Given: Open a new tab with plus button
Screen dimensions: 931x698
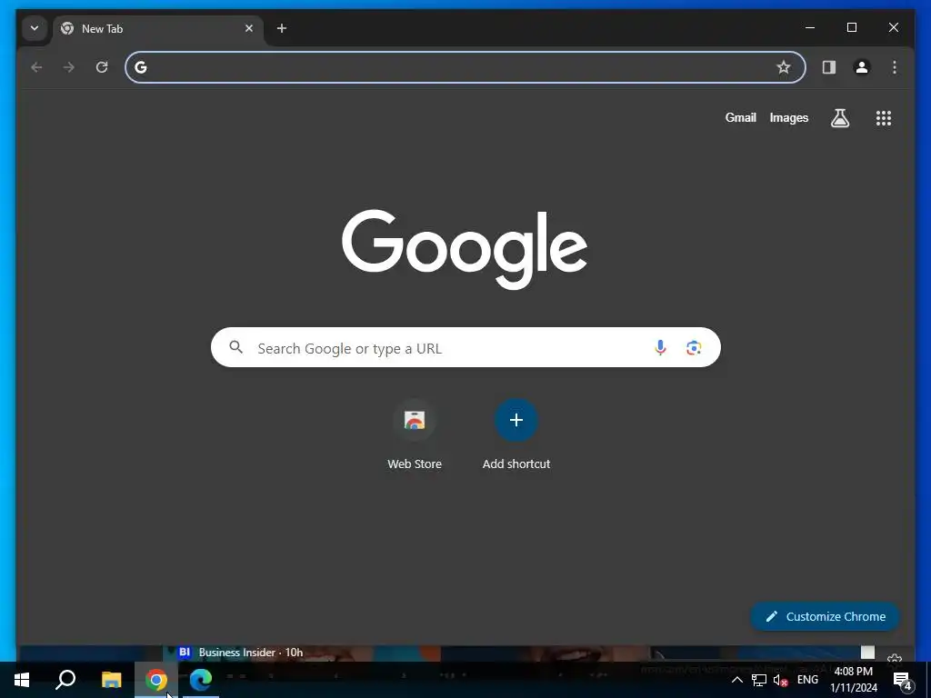Looking at the screenshot, I should coord(282,28).
